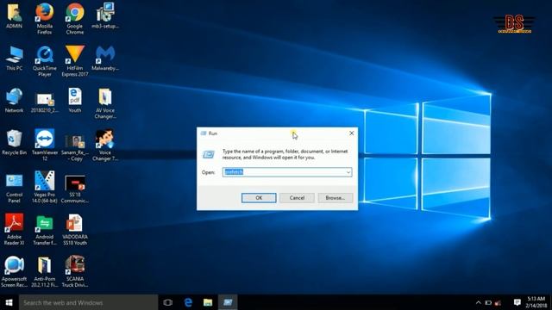552x310 pixels.
Task: Select the HitFilm Express 2017 shortcut
Action: click(x=75, y=61)
